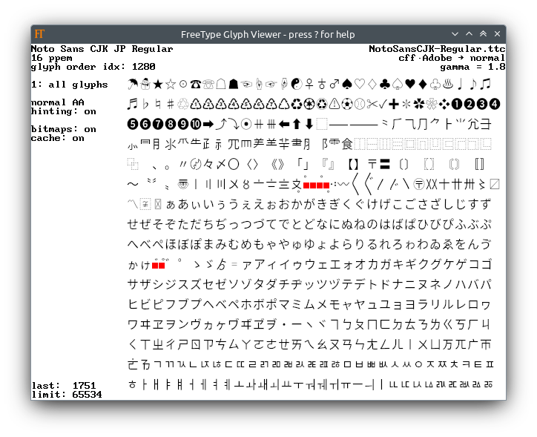Select the black circled number 5 glyph

(133, 124)
